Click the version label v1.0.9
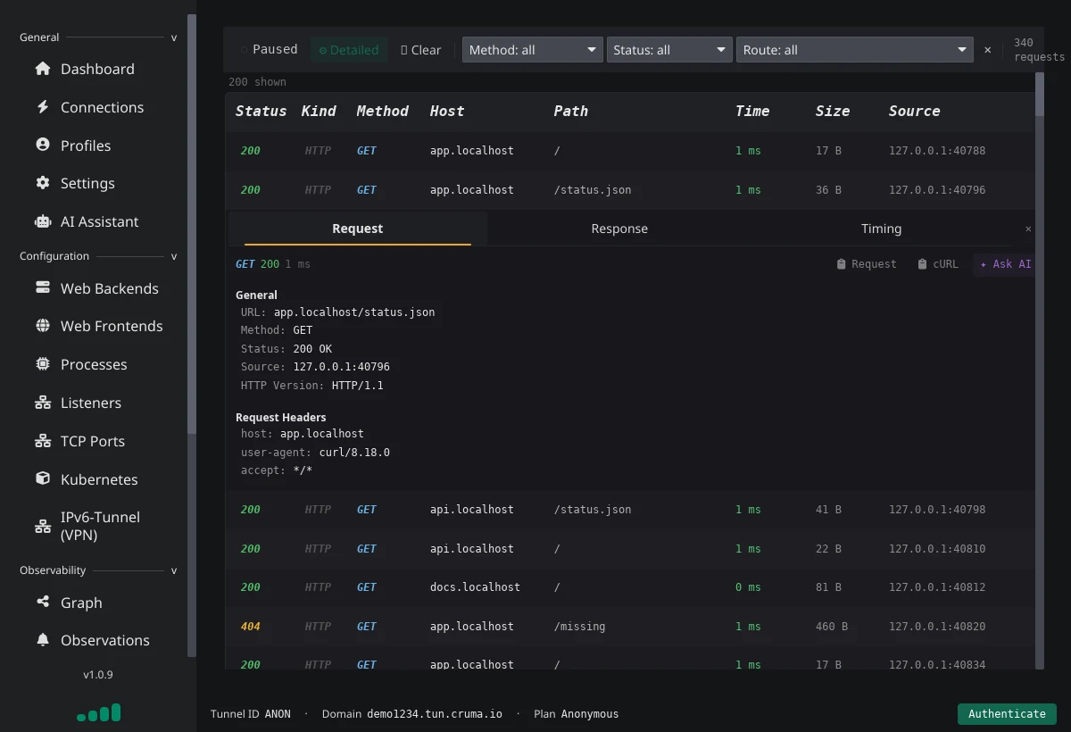This screenshot has width=1071, height=732. pyautogui.click(x=98, y=675)
